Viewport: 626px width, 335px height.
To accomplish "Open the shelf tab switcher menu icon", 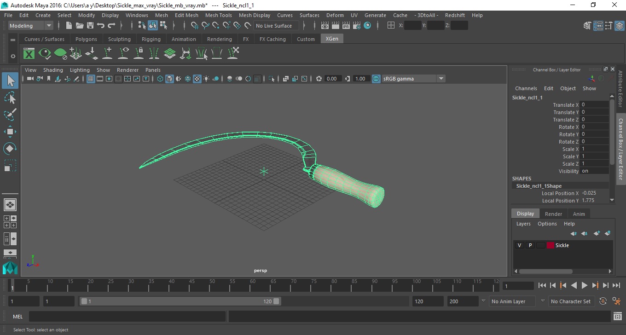I will point(13,40).
